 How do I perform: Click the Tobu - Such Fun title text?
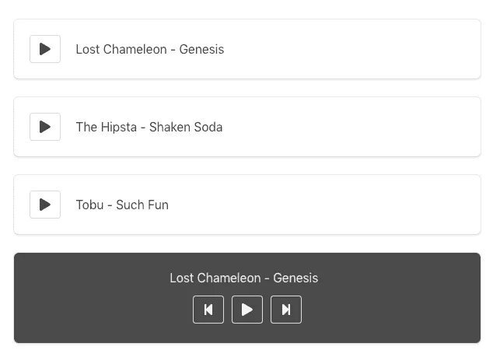point(122,205)
